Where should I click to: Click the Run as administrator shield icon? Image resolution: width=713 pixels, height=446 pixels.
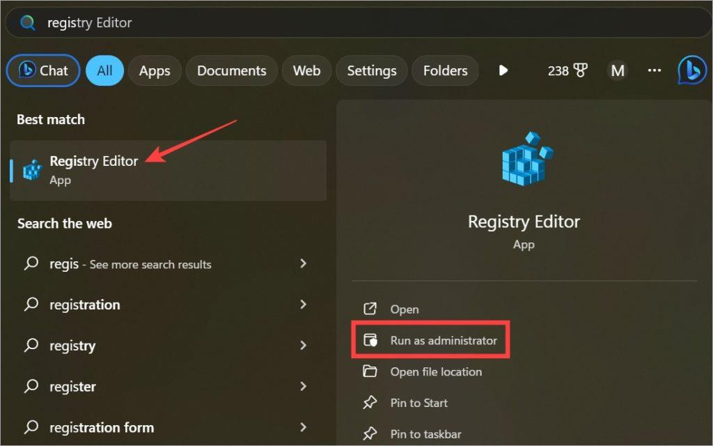coord(370,340)
